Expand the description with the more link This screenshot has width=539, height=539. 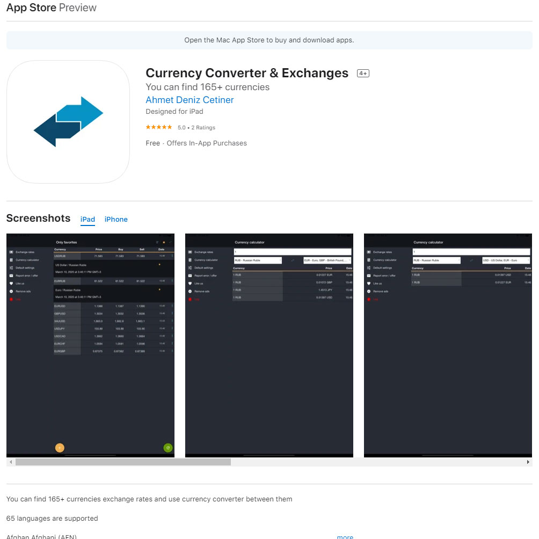[345, 536]
